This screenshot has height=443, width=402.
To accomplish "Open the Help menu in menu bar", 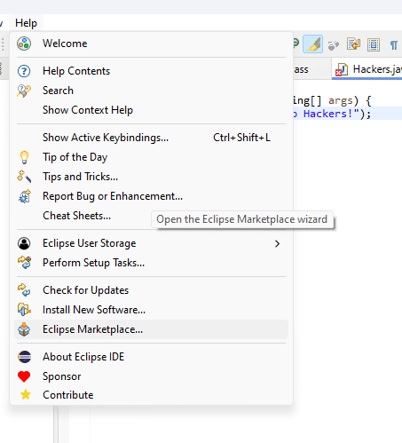I will (x=26, y=23).
